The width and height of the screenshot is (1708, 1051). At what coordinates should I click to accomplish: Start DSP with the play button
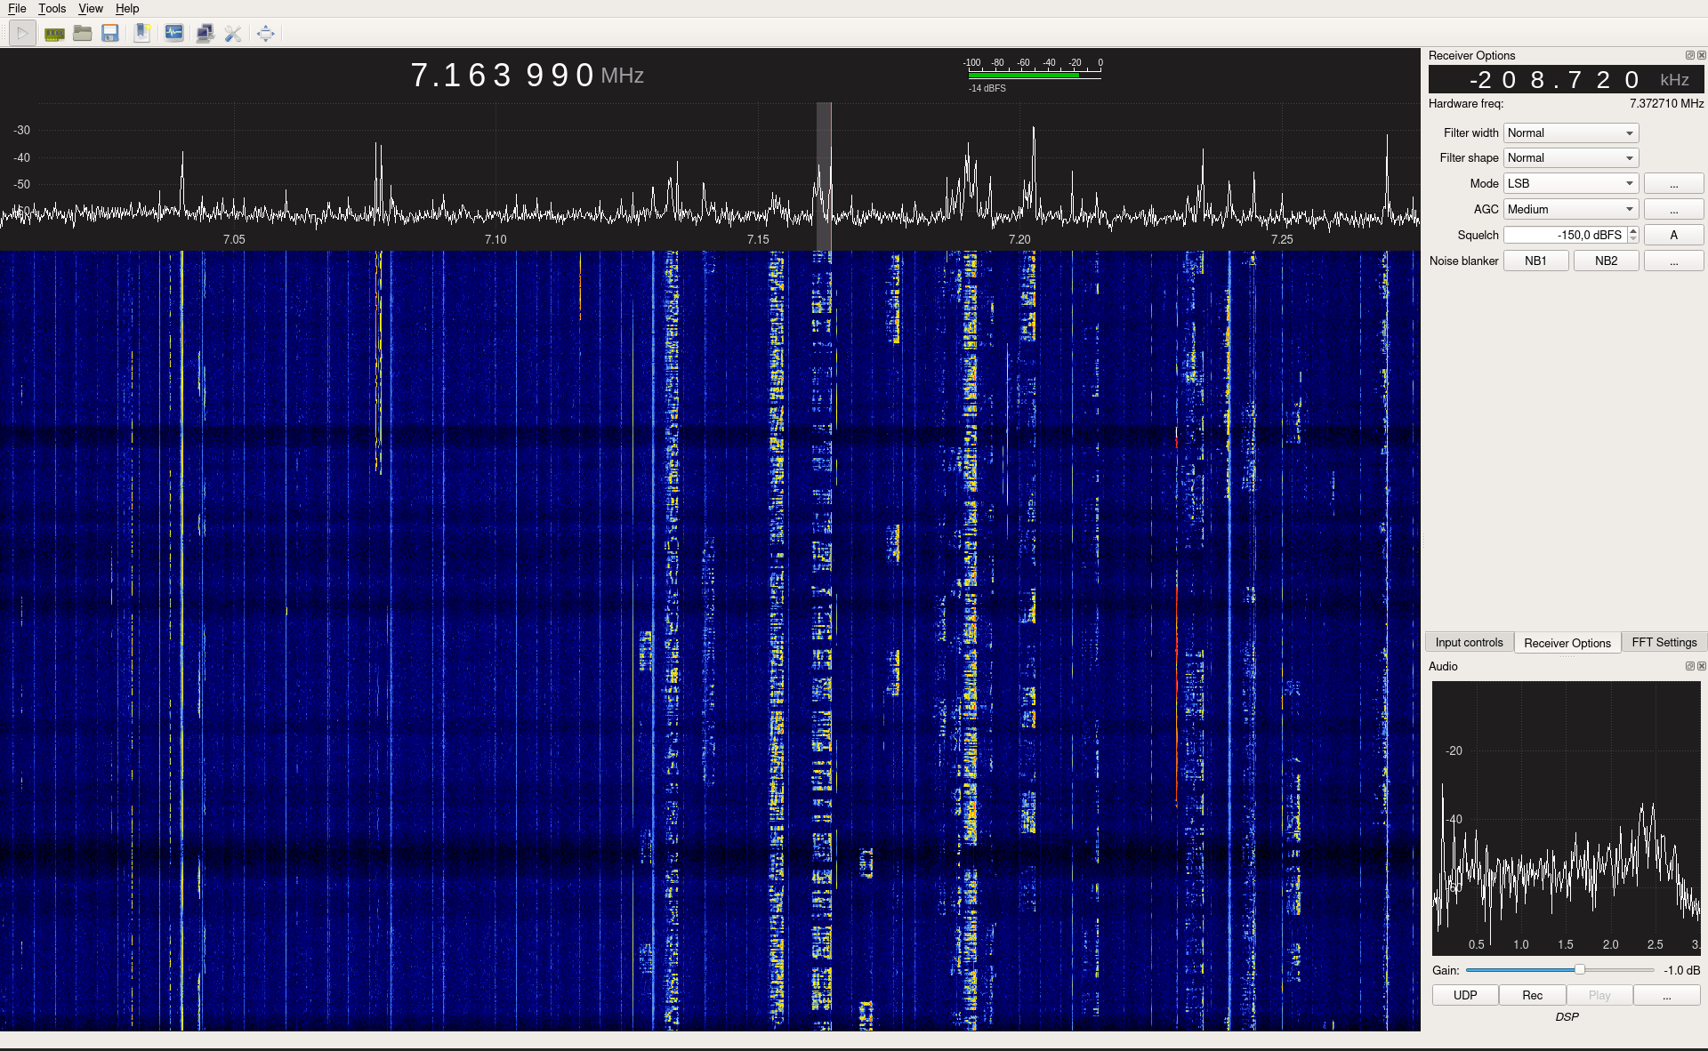(22, 34)
